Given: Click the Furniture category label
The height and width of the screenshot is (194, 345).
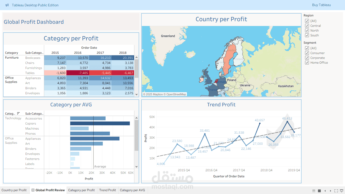Looking at the screenshot, I should click(12, 58).
